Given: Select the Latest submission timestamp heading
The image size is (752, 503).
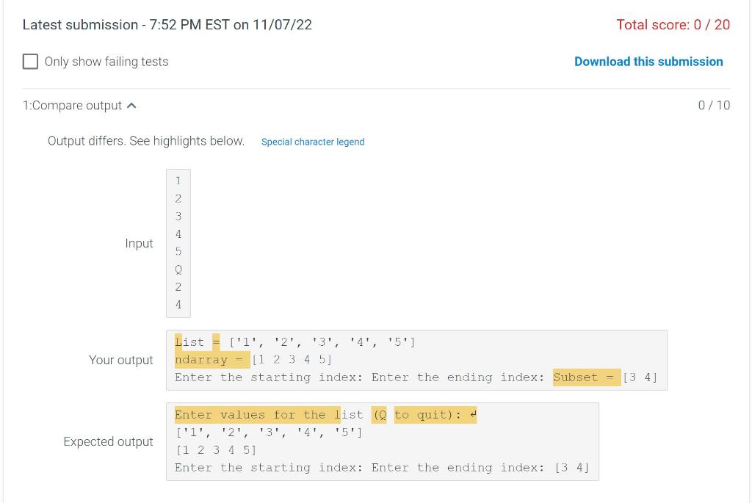Looking at the screenshot, I should coord(167,24).
